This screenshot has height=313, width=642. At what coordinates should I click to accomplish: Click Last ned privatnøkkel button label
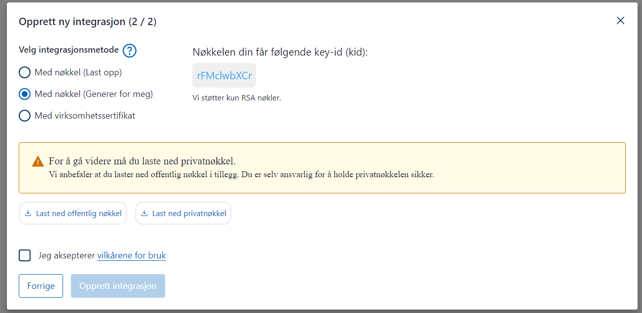coord(189,214)
